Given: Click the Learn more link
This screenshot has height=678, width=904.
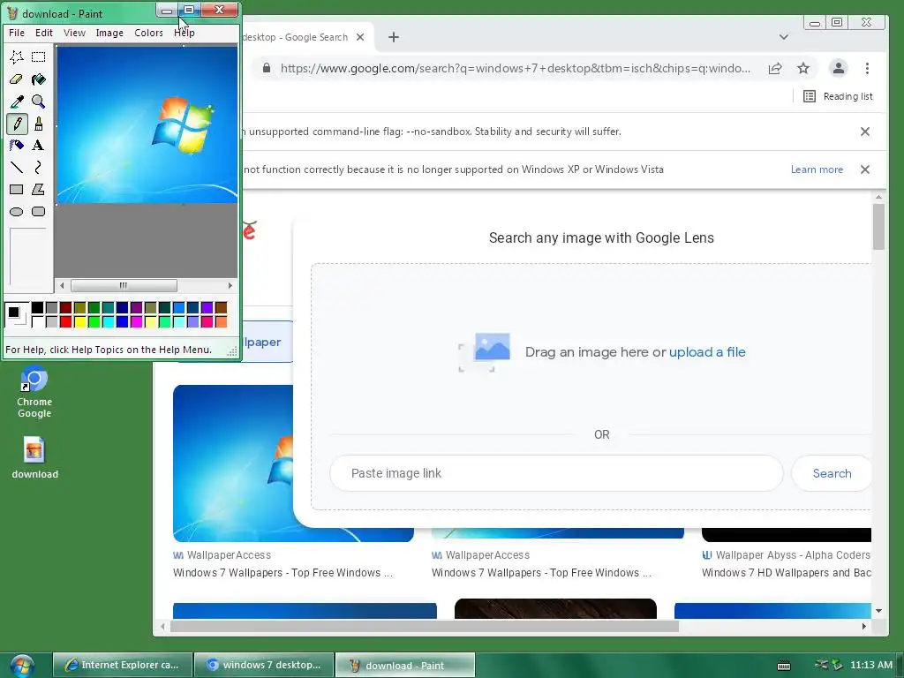Looking at the screenshot, I should [x=817, y=169].
